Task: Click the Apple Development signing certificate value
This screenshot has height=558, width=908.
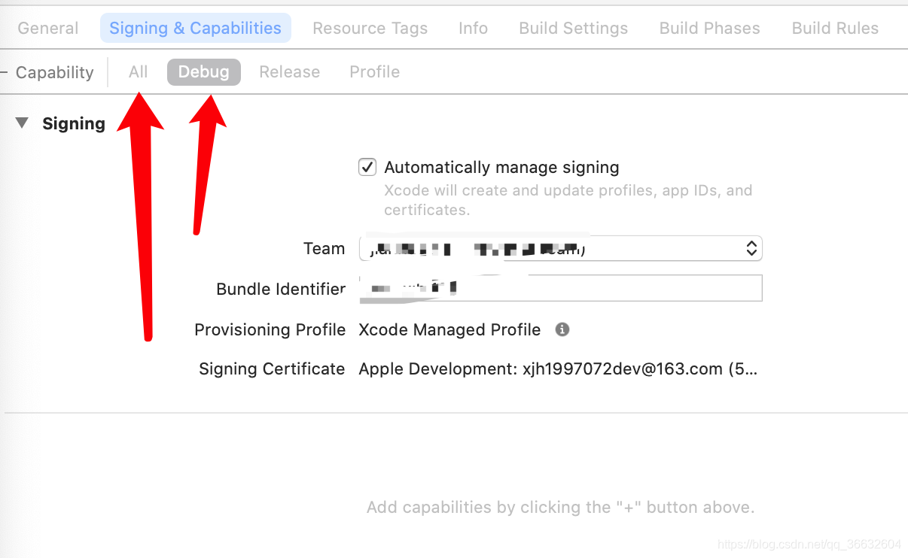Action: [558, 368]
